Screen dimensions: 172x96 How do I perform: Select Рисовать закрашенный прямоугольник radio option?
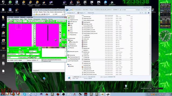51,60
